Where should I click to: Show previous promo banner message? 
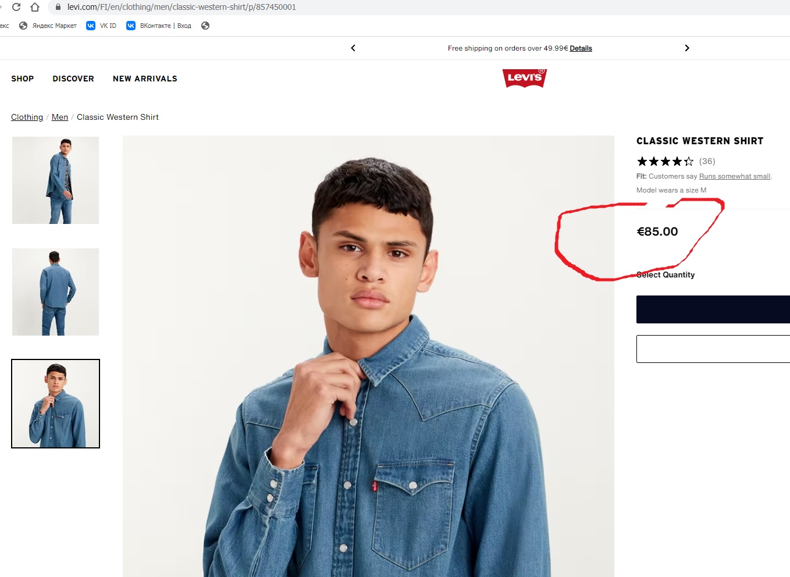click(x=353, y=48)
